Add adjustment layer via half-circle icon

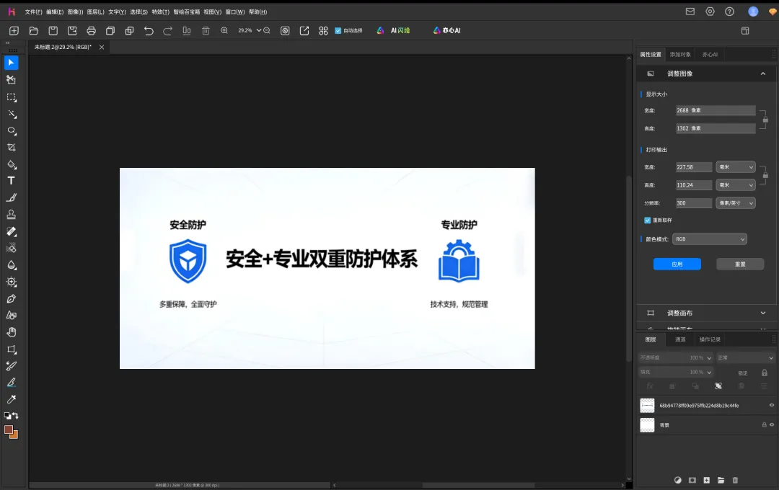point(677,480)
